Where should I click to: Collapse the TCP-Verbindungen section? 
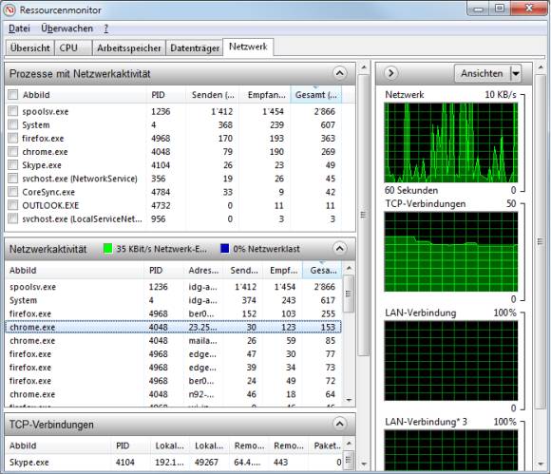click(339, 424)
